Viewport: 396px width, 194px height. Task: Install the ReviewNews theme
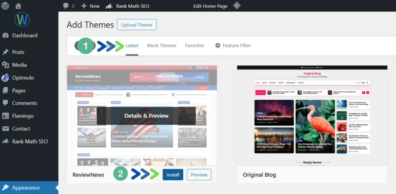(172, 175)
